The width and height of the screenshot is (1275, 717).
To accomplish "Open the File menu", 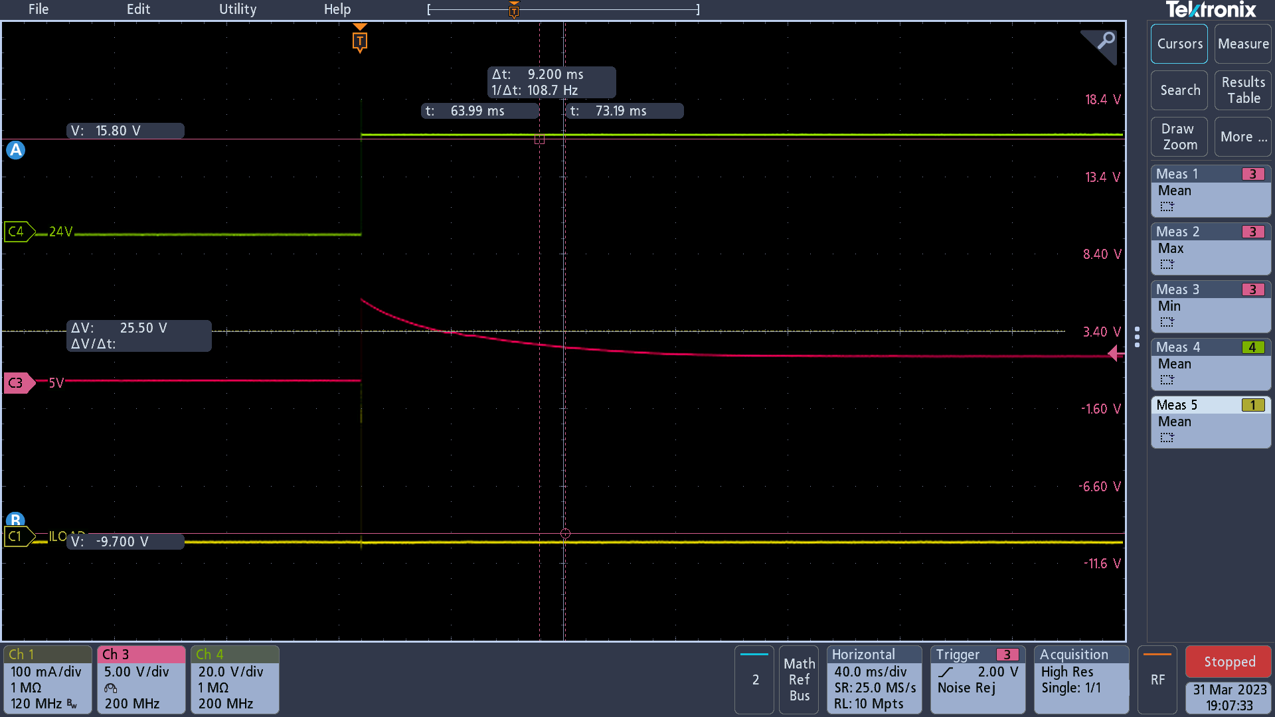I will [39, 9].
